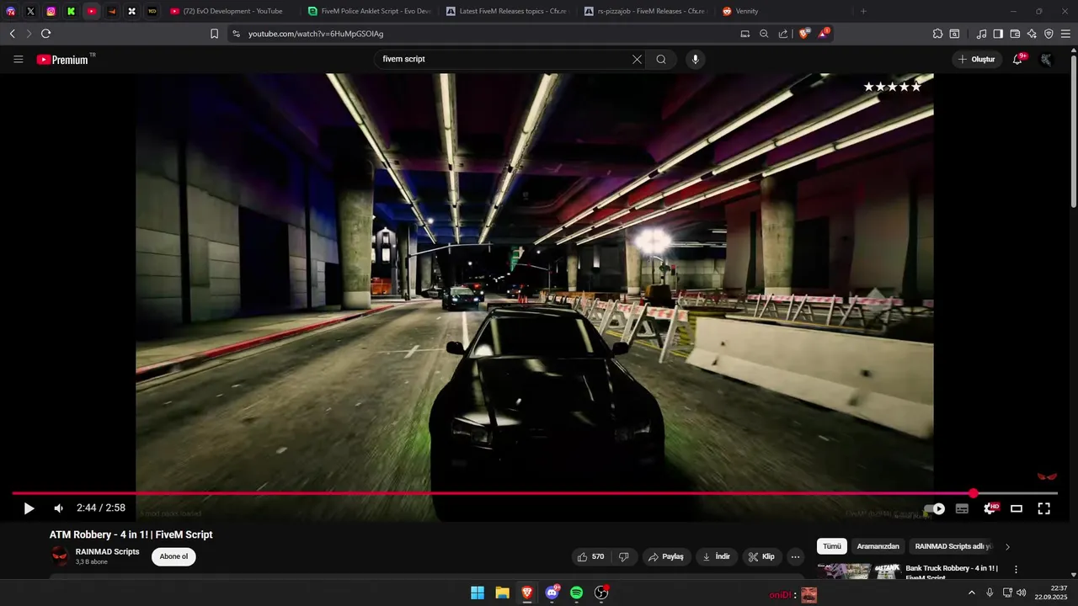Switch to the Vennity tab

(x=783, y=11)
